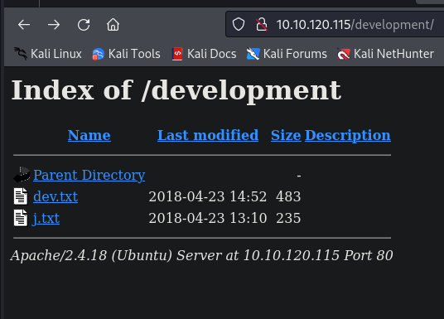The width and height of the screenshot is (444, 319).
Task: Click the Parent Directory back-arrow icon
Action: pos(22,175)
